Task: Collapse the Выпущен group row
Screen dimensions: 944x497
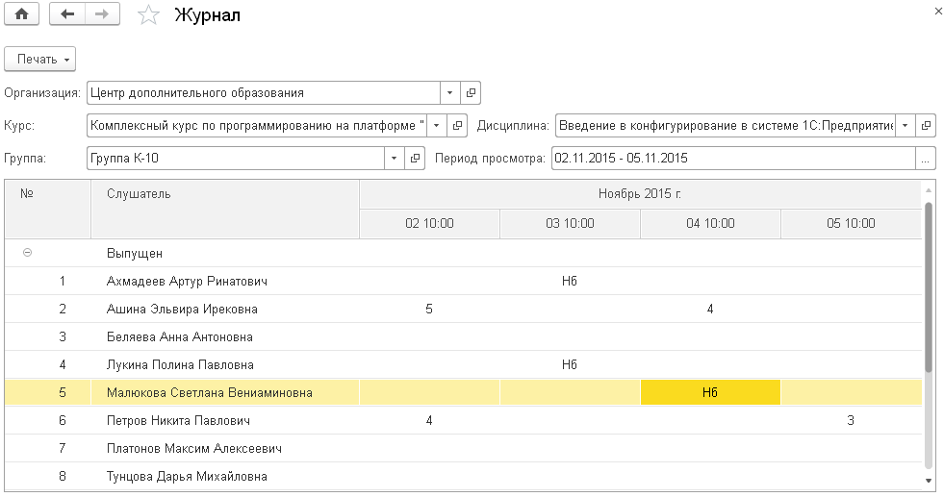Action: pos(27,253)
